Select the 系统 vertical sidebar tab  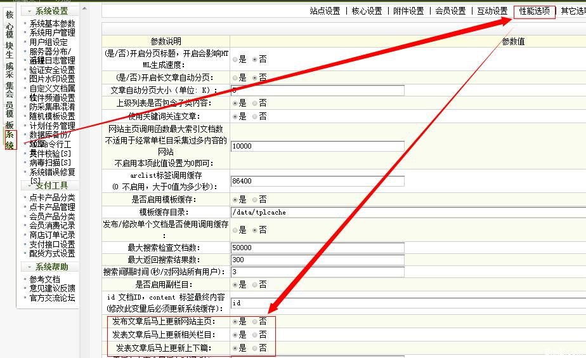[x=10, y=140]
